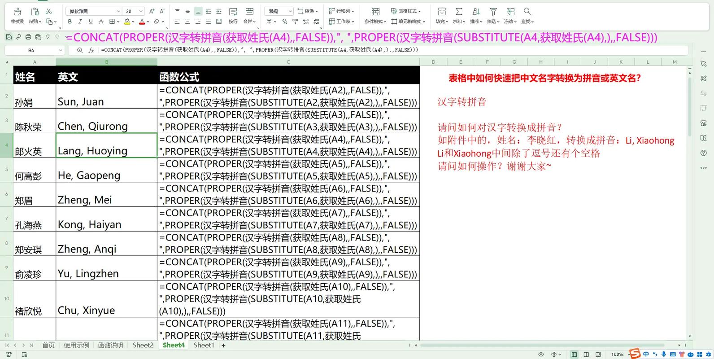Decrease font size with the A- icon
The height and width of the screenshot is (359, 714).
pos(162,11)
